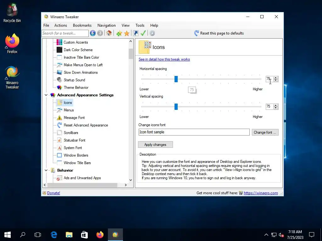
Task: Open Recycle Bin desktop icon
Action: tap(12, 13)
